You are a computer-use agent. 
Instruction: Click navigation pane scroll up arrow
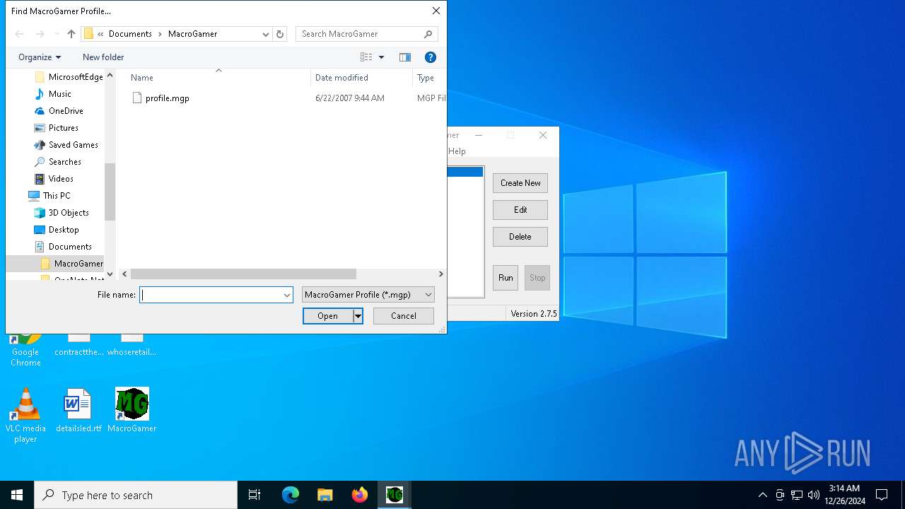click(x=110, y=76)
